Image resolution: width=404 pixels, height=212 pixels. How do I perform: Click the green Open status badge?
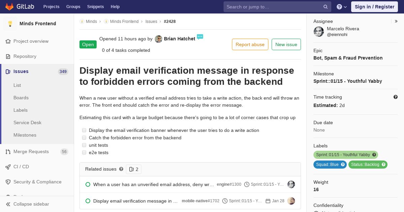pos(88,44)
